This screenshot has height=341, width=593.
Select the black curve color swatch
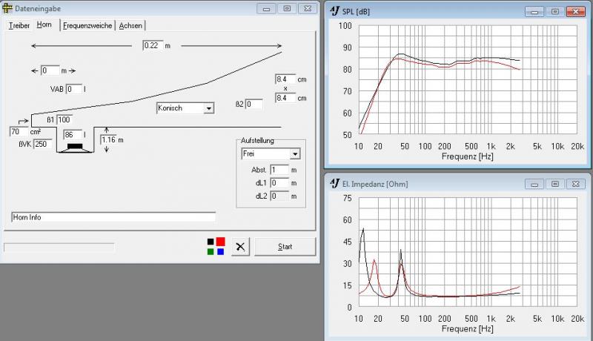click(x=211, y=242)
